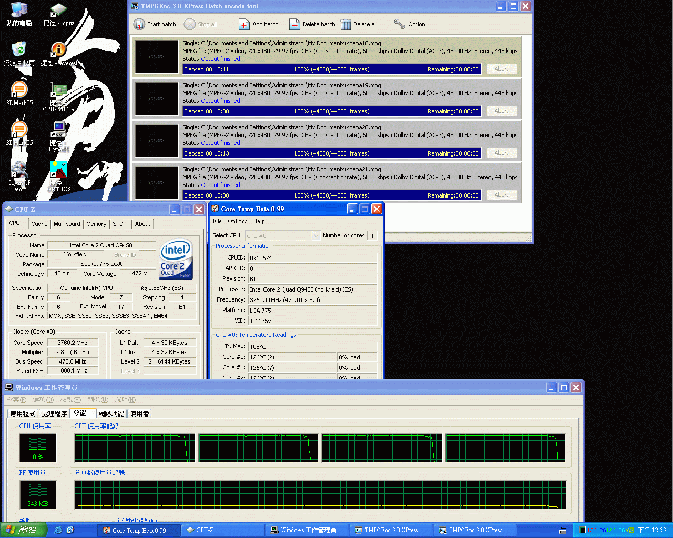673x538 pixels.
Task: Click the shana21.mpg progress bar
Action: tap(331, 195)
